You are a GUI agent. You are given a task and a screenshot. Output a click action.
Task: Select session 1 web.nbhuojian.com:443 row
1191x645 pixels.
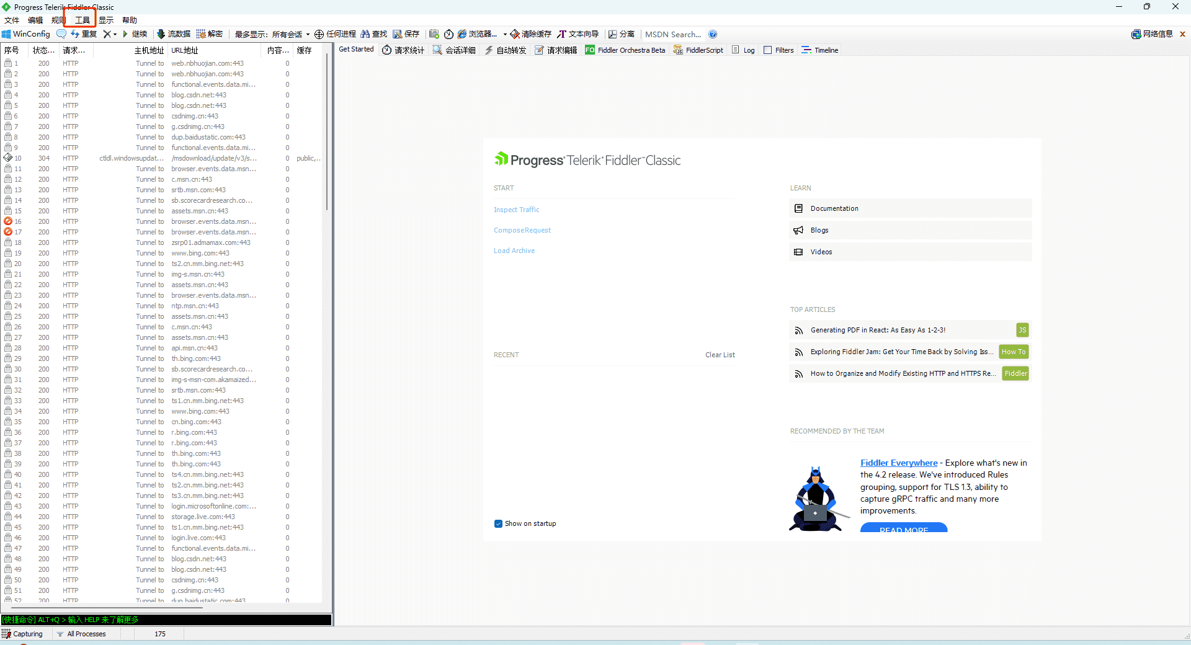163,63
